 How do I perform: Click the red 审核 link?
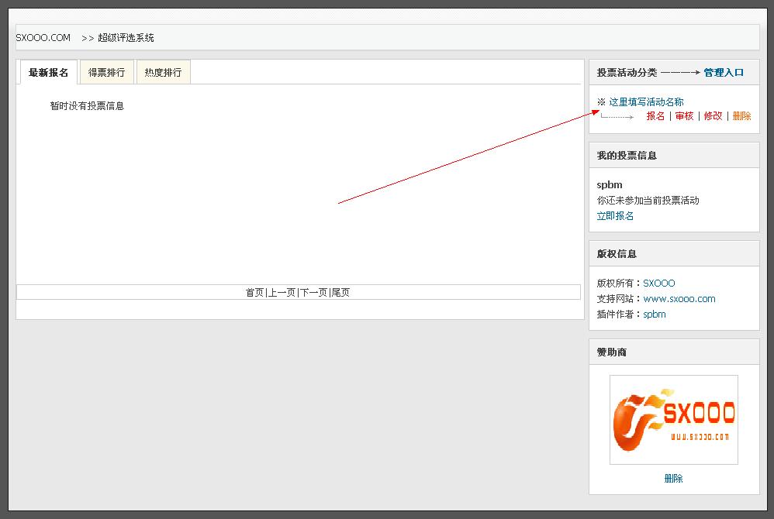pos(684,116)
